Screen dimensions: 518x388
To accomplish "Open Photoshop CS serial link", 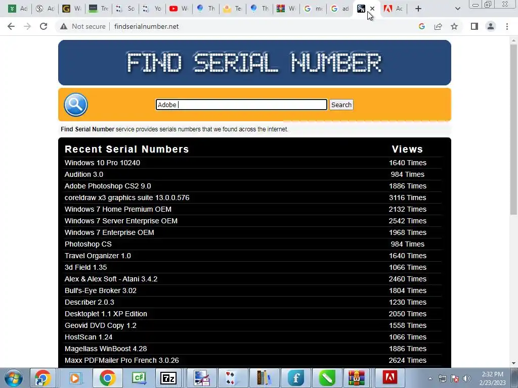I will click(88, 244).
